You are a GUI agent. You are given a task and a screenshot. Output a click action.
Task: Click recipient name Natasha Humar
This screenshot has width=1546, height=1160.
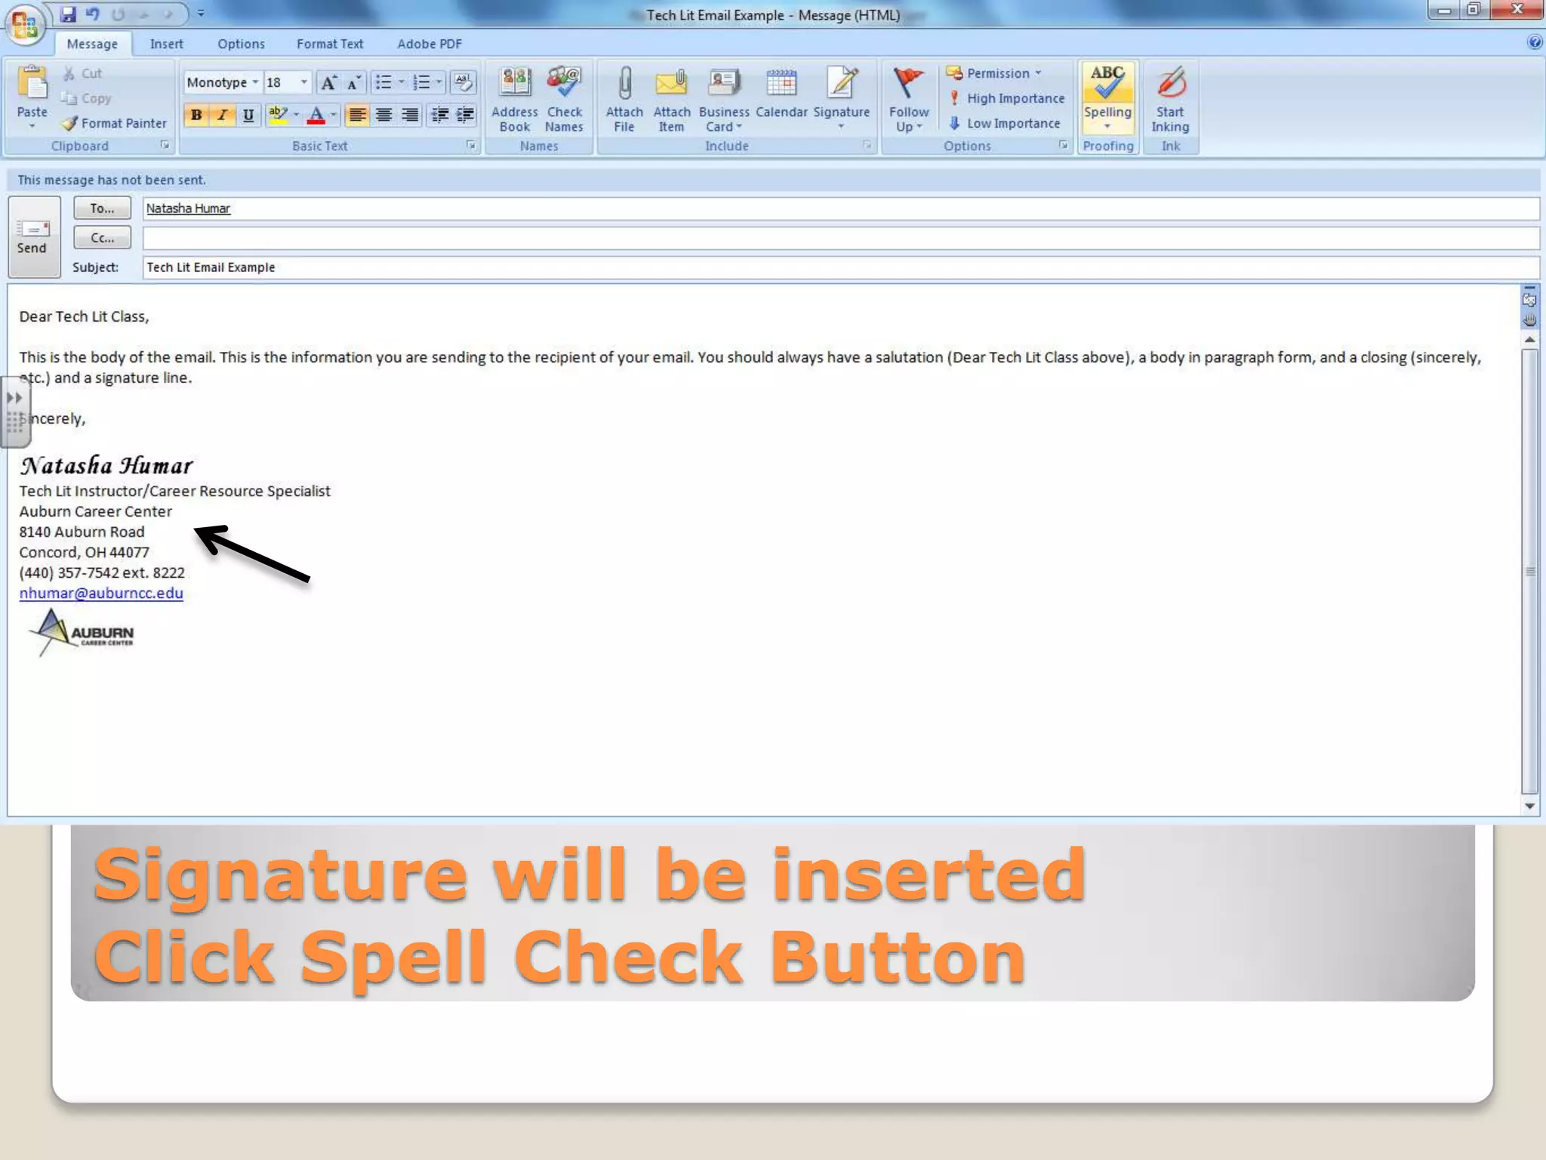188,208
